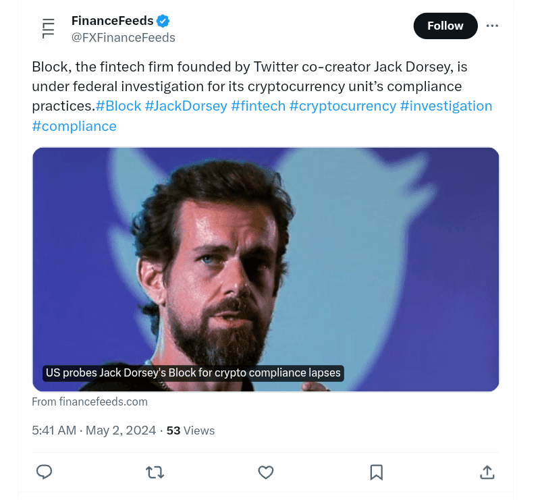Repost this tweet using the retweet icon
542x500 pixels.
pos(155,472)
